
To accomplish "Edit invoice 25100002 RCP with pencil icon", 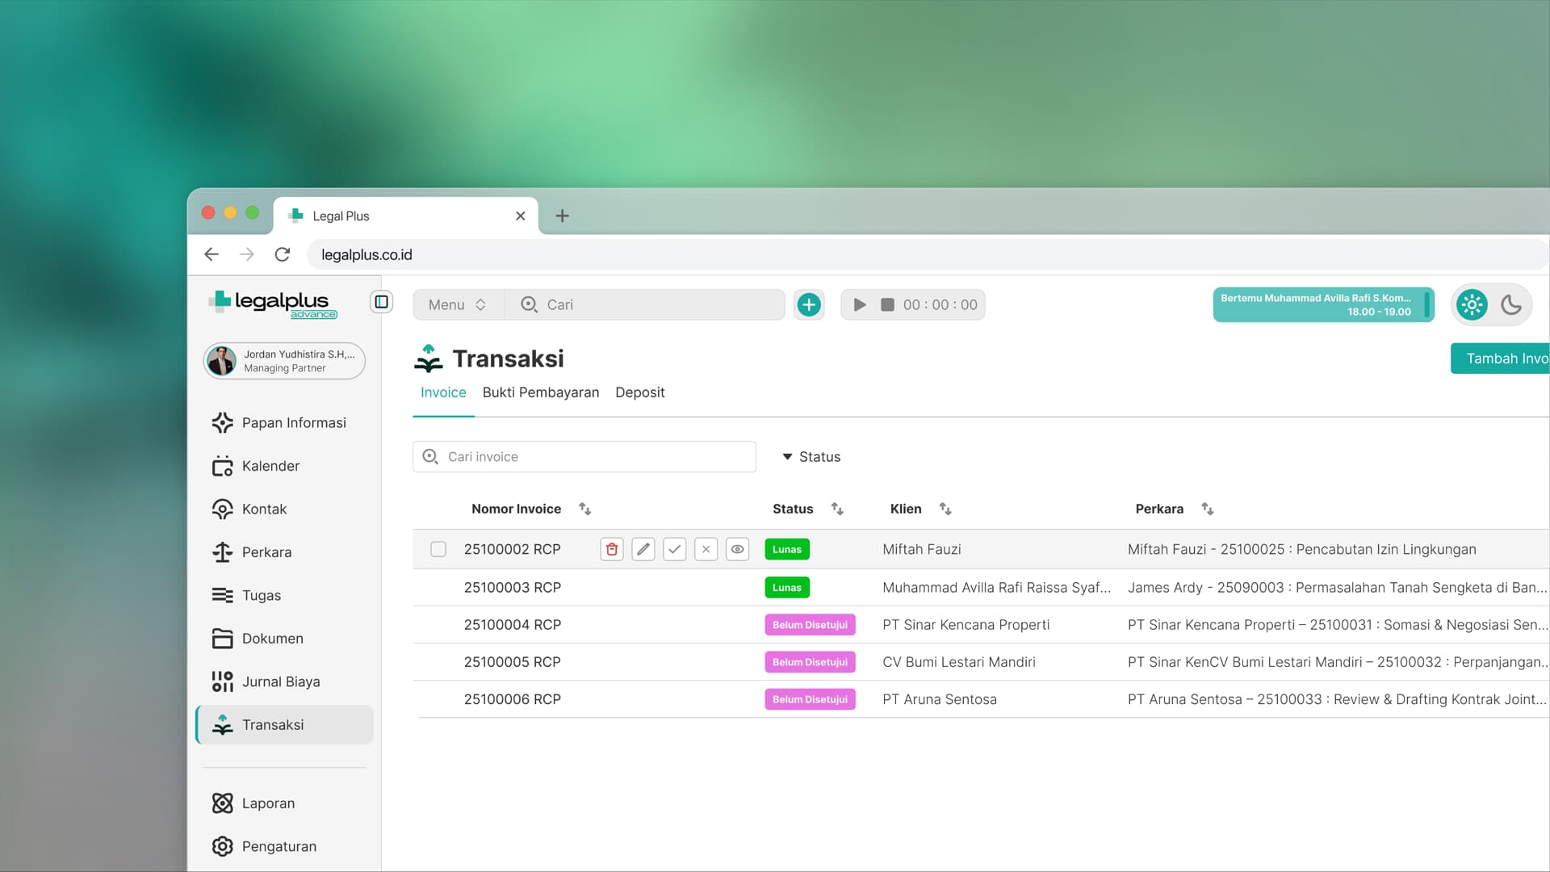I will click(x=643, y=549).
